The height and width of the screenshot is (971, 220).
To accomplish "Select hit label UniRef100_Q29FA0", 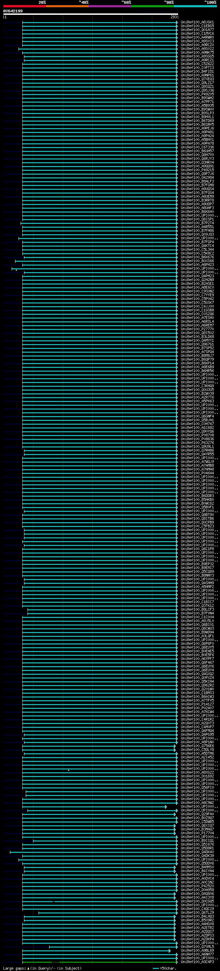I will pos(197,814).
